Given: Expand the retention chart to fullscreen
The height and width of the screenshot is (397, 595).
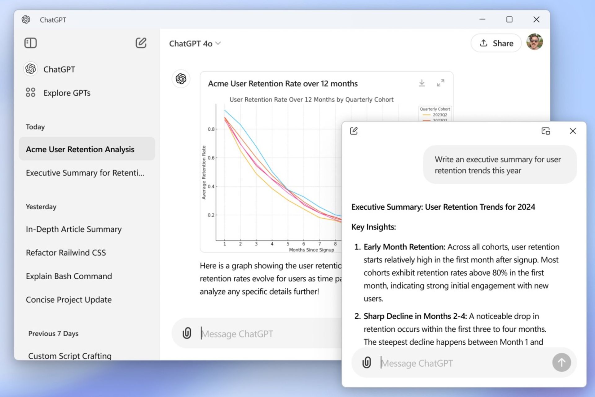Looking at the screenshot, I should pos(440,83).
